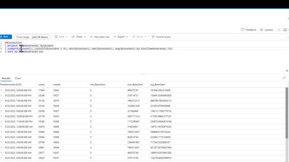The image size is (289, 162).
Task: Click the search icon in results pane
Action: (284, 78)
